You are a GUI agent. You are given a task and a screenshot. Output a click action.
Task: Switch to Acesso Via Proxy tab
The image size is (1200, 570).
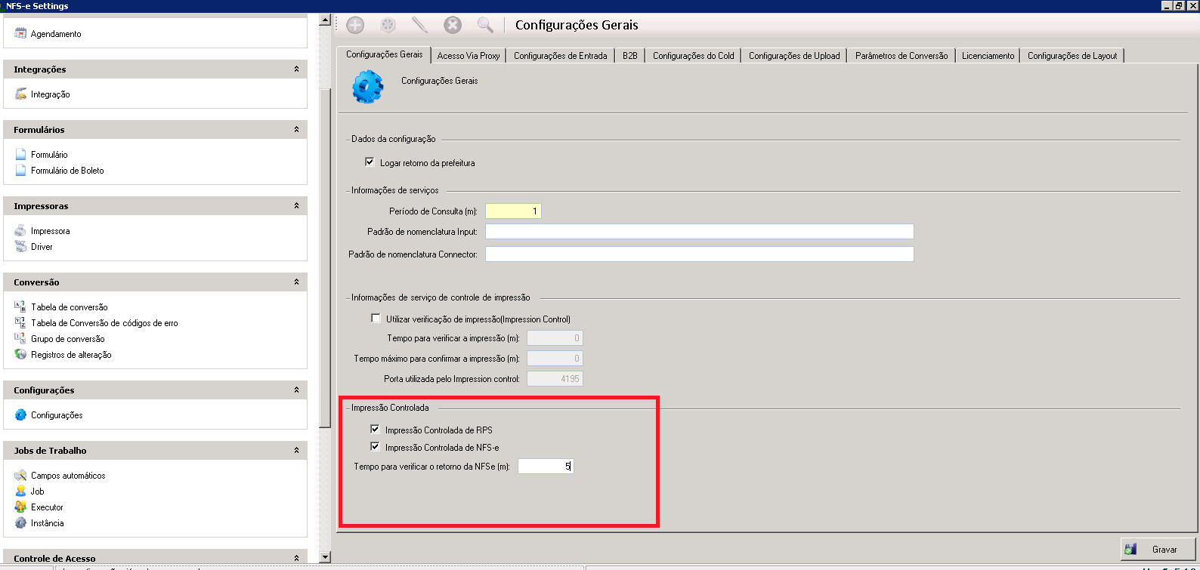point(469,56)
